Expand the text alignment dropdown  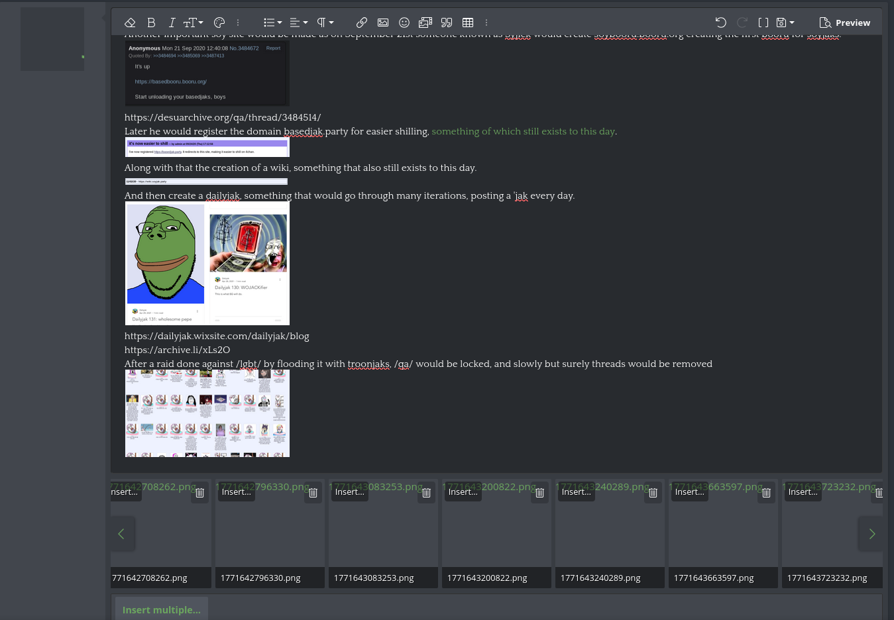pyautogui.click(x=299, y=23)
